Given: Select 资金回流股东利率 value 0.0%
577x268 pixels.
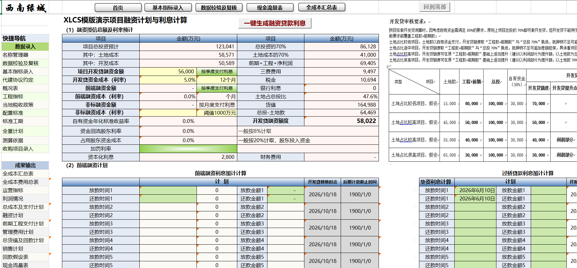Looking at the screenshot, I should point(188,131).
